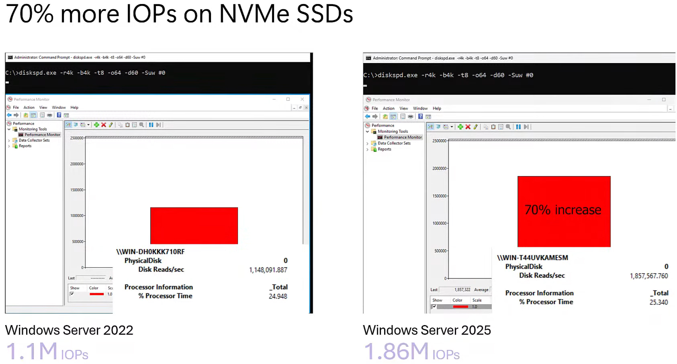Open Action menu in left Performance Monitor
This screenshot has height=364, width=677.
(29, 108)
